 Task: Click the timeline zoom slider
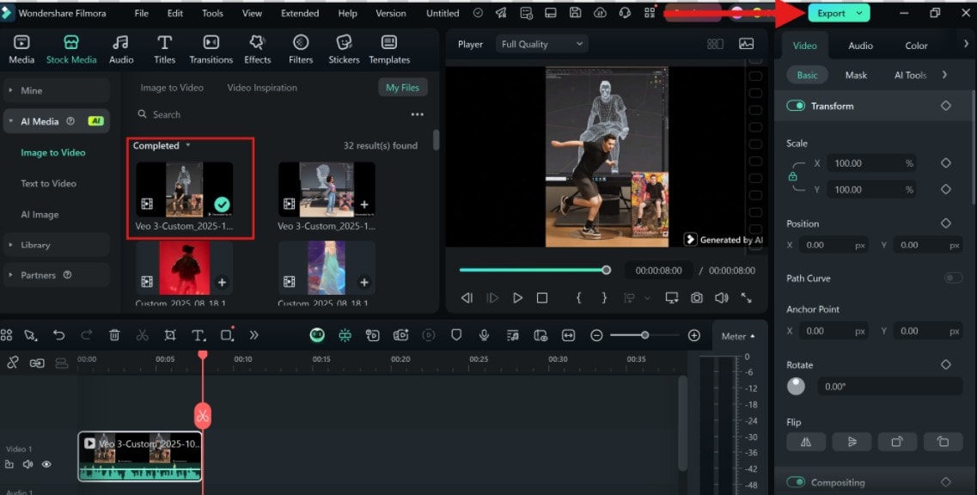point(645,335)
